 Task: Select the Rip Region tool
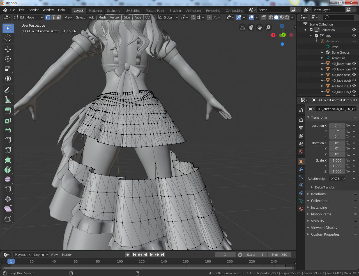[8, 219]
